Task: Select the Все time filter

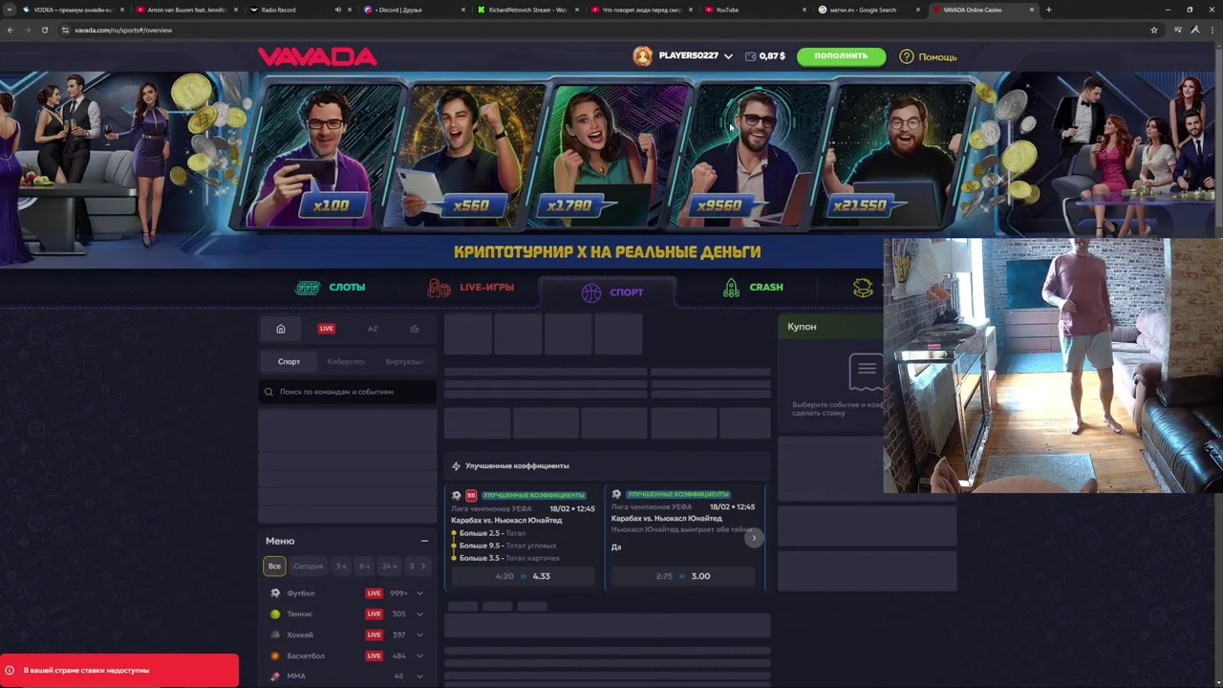Action: [x=274, y=567]
